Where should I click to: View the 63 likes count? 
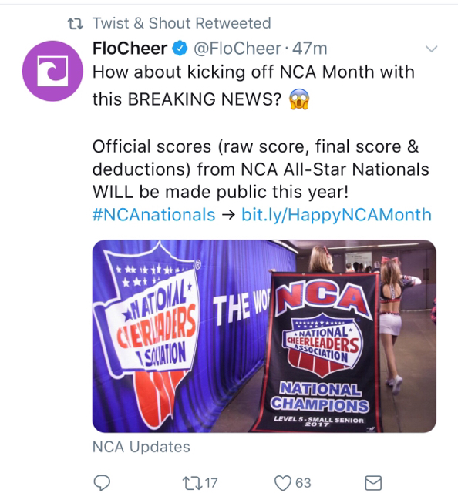(x=303, y=483)
